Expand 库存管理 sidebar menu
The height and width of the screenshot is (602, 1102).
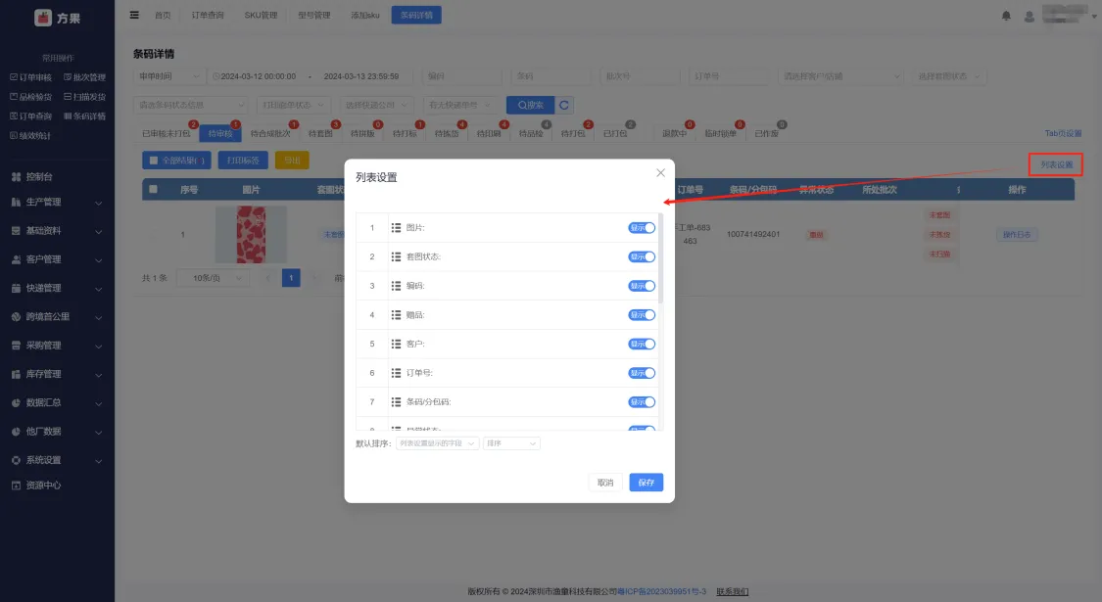coord(57,374)
